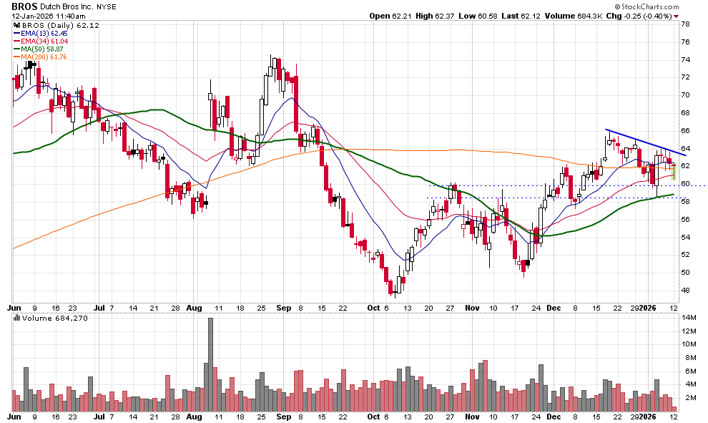The width and height of the screenshot is (708, 423).
Task: Click the 58 price axis label
Action: click(685, 202)
